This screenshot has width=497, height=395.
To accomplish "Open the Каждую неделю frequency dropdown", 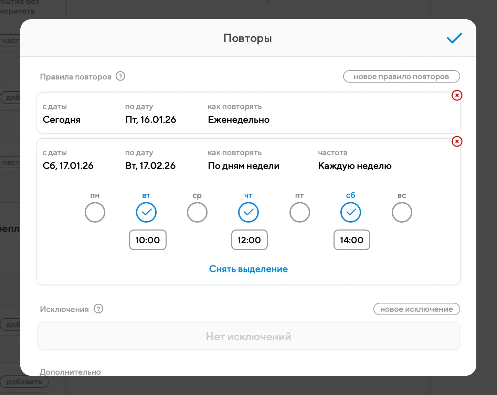I will click(x=355, y=166).
